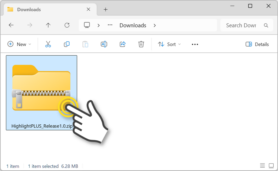The width and height of the screenshot is (278, 171).
Task: Share the selected zip file
Action: click(x=123, y=44)
